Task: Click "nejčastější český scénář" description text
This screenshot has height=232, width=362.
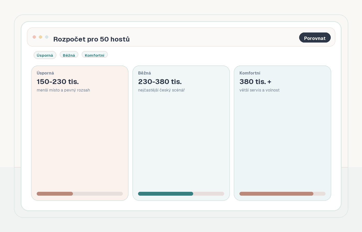Action: 161,90
